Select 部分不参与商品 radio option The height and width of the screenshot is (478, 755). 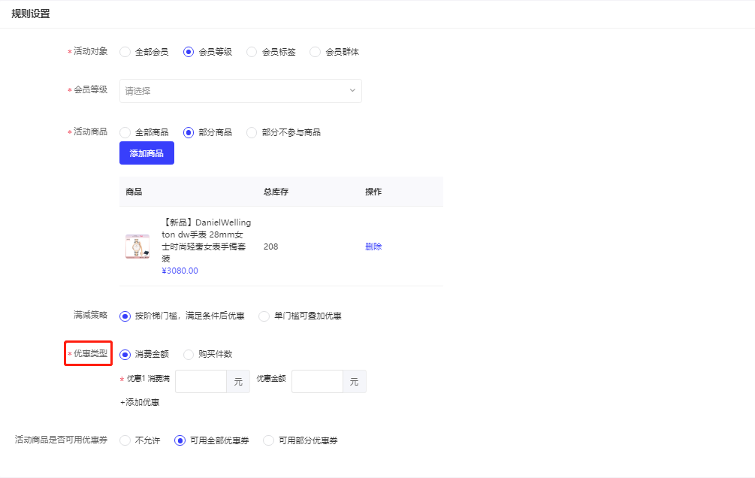252,132
